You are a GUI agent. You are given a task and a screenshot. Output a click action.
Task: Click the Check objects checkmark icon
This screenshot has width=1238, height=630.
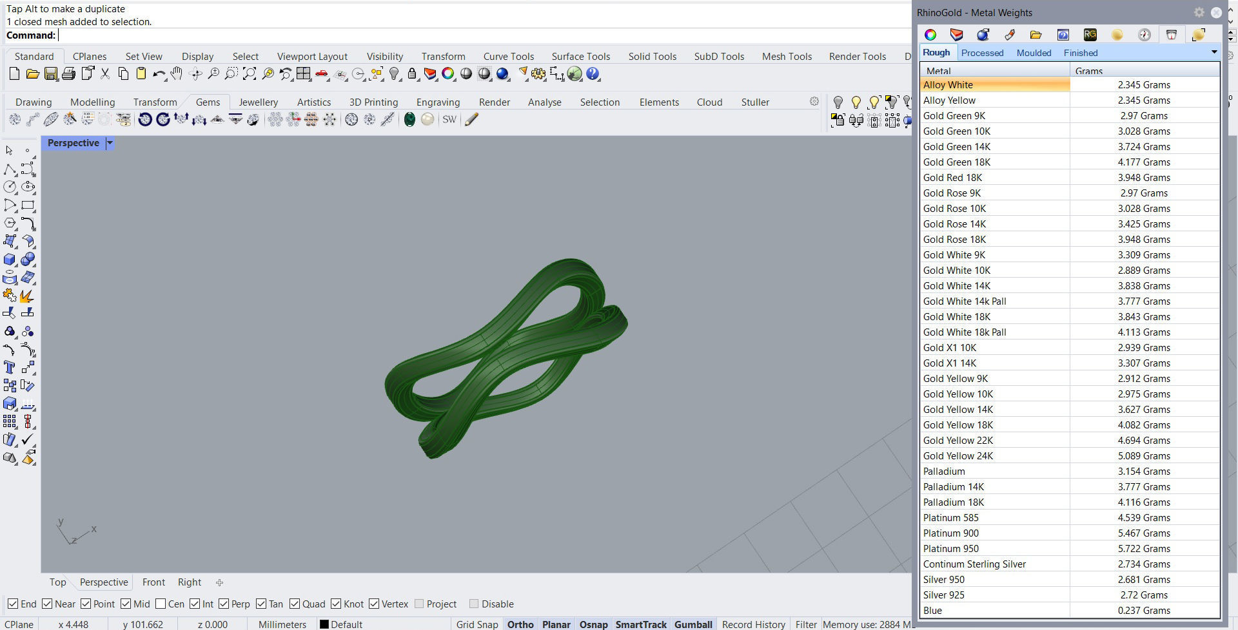[x=27, y=439]
